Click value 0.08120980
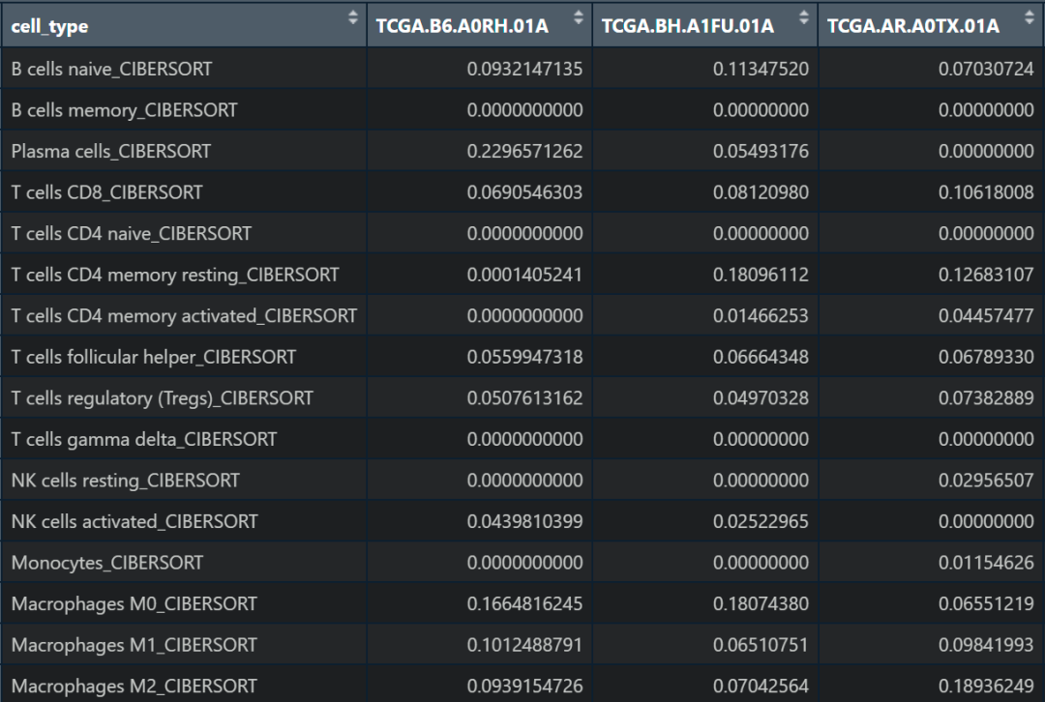 click(761, 193)
